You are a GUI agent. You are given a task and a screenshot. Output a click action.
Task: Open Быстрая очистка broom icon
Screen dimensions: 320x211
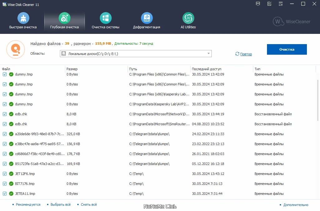pyautogui.click(x=23, y=18)
